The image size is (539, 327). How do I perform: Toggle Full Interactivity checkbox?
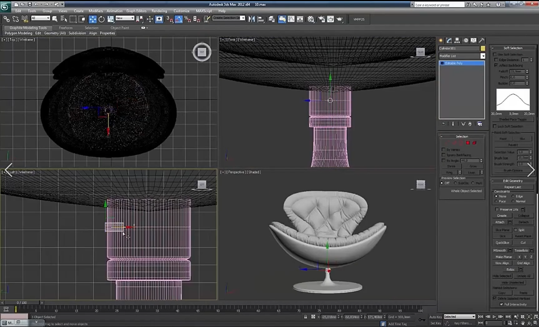point(502,304)
